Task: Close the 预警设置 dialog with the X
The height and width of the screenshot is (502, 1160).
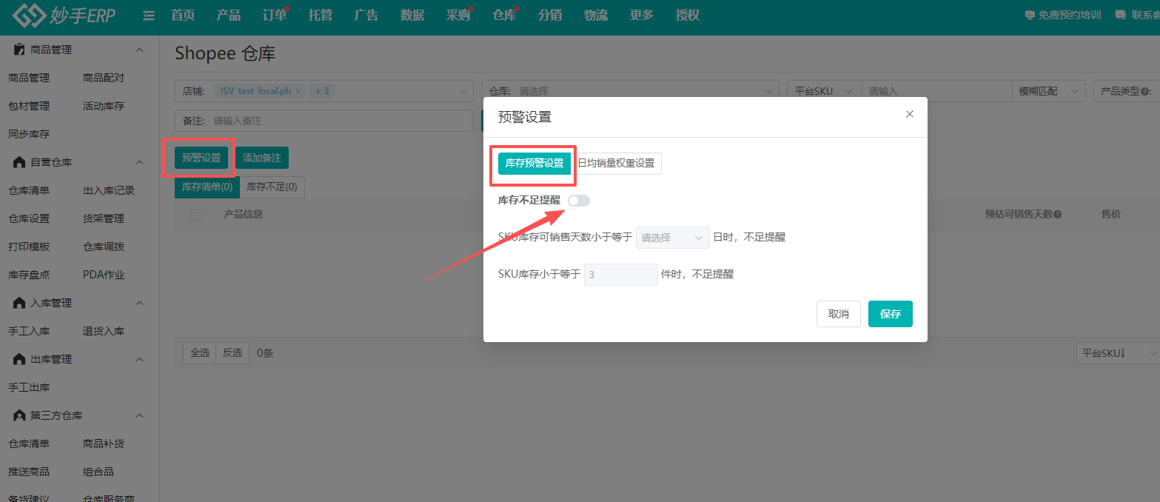Action: (910, 114)
